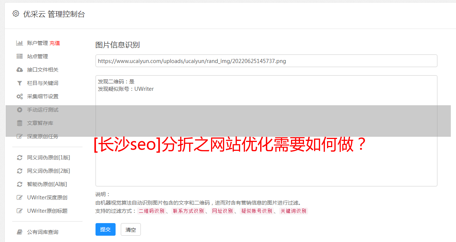The width and height of the screenshot is (456, 242).
Task: Click the refresh icon for 智能伪原创[AI版]
Action: coord(20,184)
